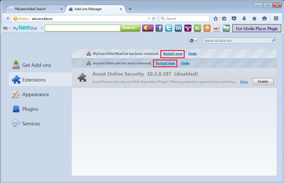Image resolution: width=284 pixels, height=183 pixels.
Task: Open the gear tools dropdown for add-ons
Action: (193, 40)
